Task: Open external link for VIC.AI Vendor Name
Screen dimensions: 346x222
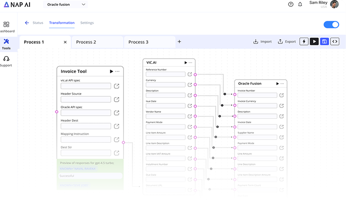Action: click(x=190, y=116)
